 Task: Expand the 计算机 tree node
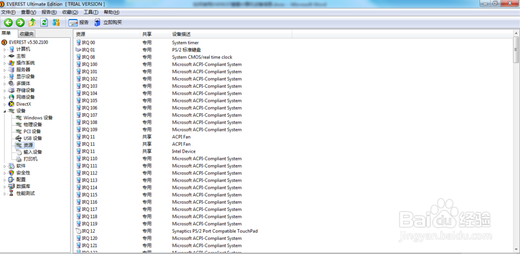click(x=5, y=49)
